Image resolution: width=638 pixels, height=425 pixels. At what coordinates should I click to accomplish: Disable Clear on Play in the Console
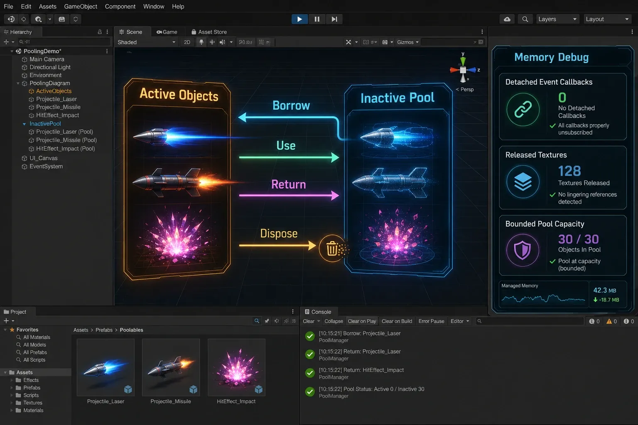[362, 321]
